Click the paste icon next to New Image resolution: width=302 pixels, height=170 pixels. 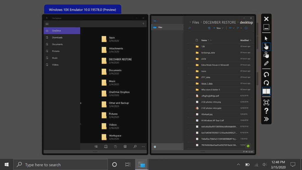coord(209,28)
